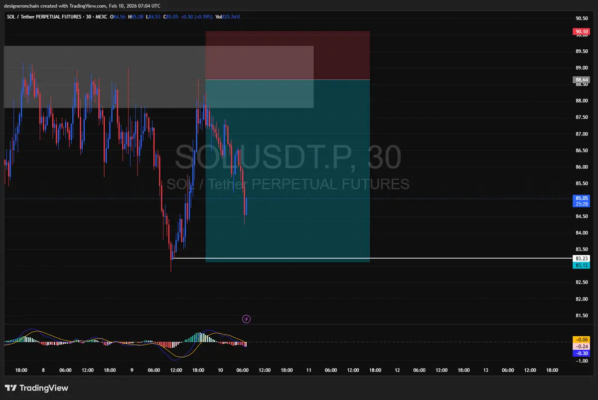Click the 87.00 price axis label

pos(582,134)
